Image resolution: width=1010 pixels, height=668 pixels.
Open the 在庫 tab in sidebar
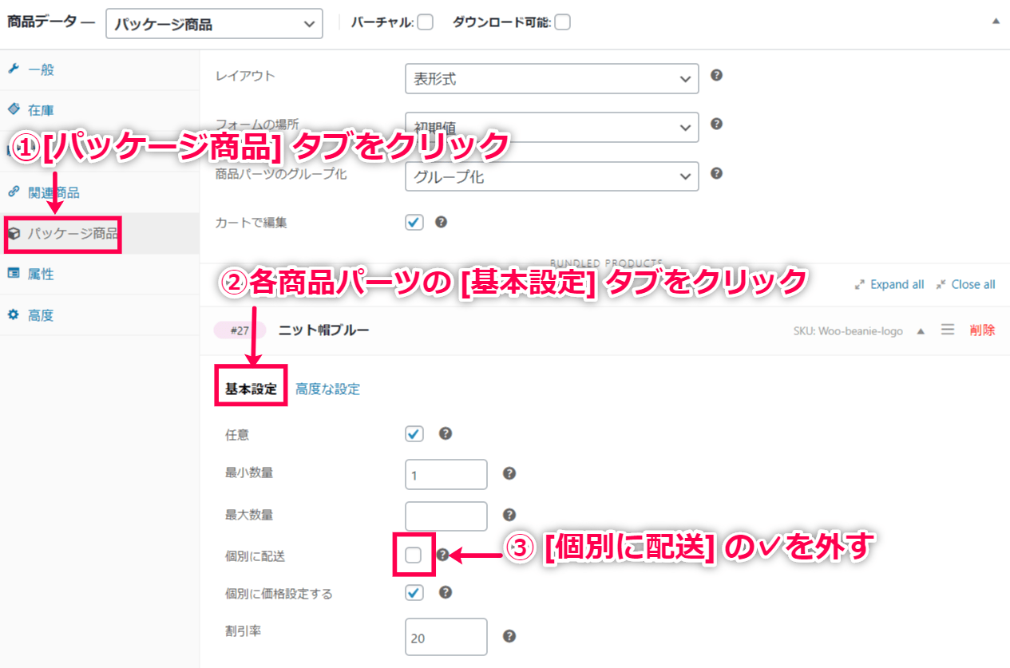[x=41, y=110]
